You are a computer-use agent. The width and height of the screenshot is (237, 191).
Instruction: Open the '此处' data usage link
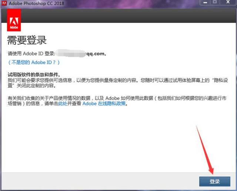coord(63,103)
